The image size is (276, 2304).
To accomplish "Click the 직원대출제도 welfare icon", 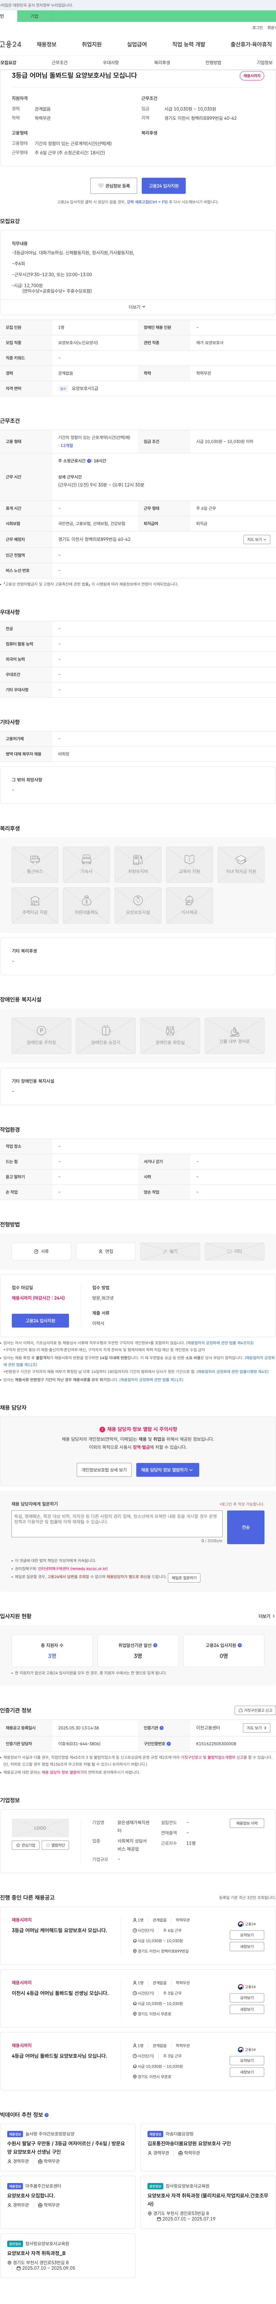I will (x=87, y=905).
